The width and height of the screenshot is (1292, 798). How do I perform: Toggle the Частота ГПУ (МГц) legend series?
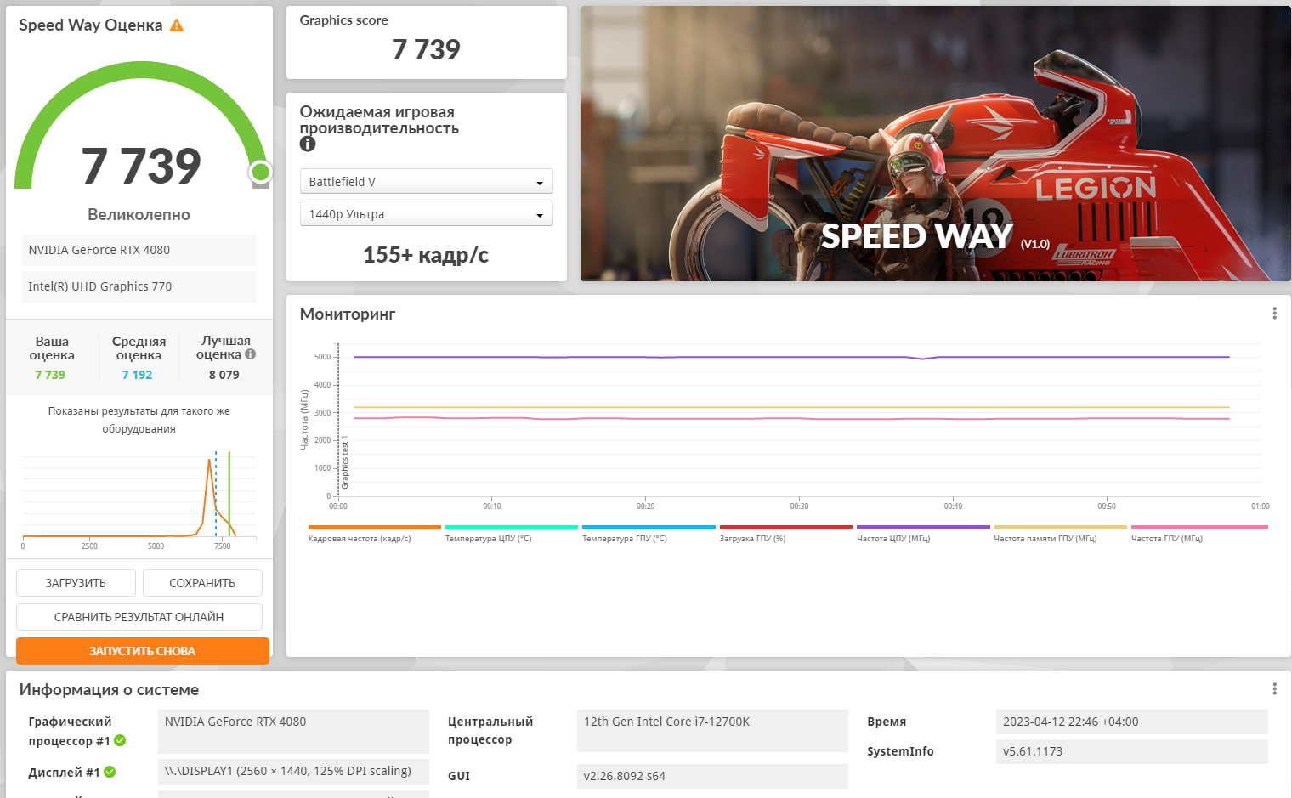coord(1198,535)
